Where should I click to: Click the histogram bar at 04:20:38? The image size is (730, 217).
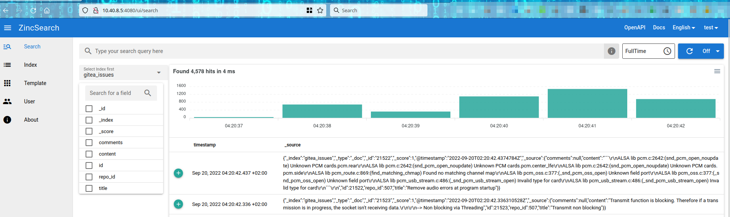tap(322, 111)
